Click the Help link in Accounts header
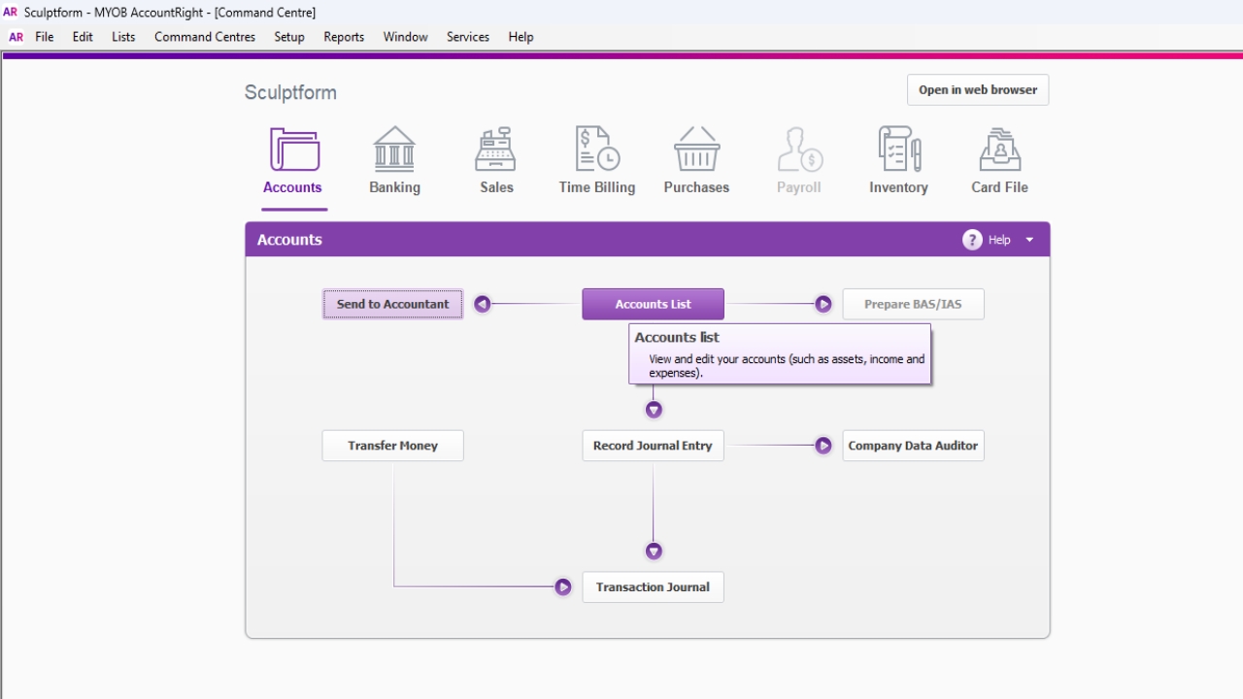Screen dimensions: 1243x699 click(x=999, y=240)
